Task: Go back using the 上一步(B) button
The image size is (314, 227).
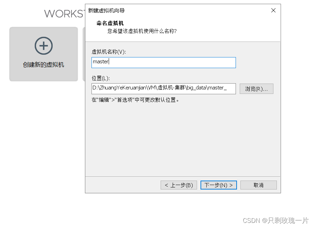Action: point(178,185)
